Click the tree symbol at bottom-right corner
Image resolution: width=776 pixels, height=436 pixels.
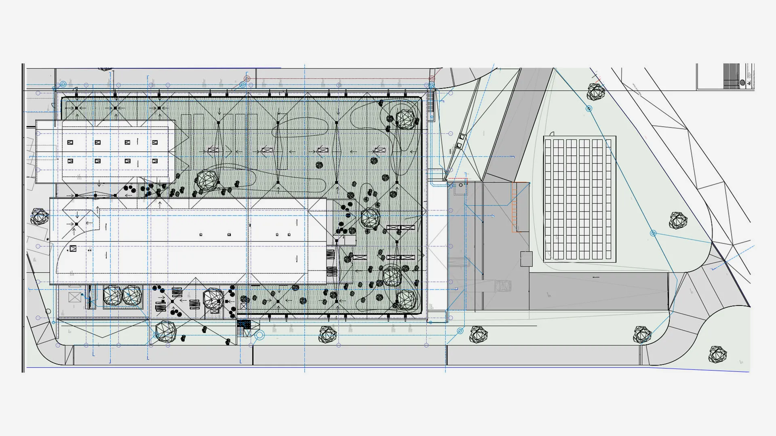click(717, 354)
